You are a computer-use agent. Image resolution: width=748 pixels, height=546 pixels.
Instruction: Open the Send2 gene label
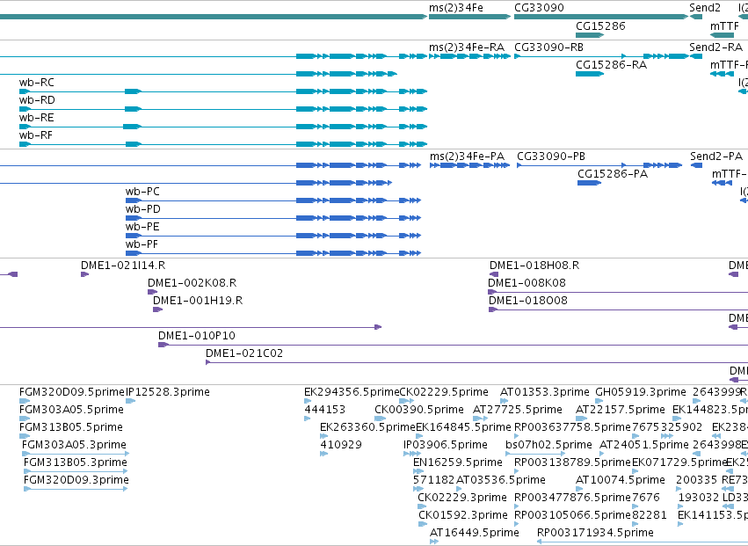tap(705, 8)
